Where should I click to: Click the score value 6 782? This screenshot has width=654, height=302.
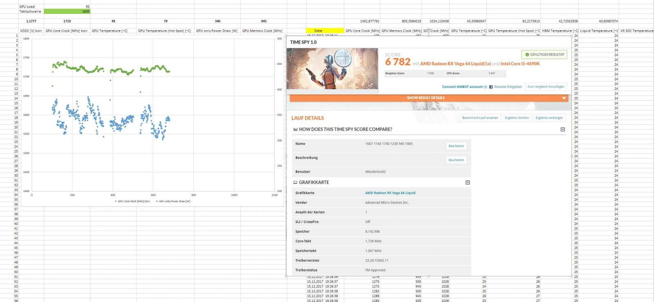click(x=398, y=62)
